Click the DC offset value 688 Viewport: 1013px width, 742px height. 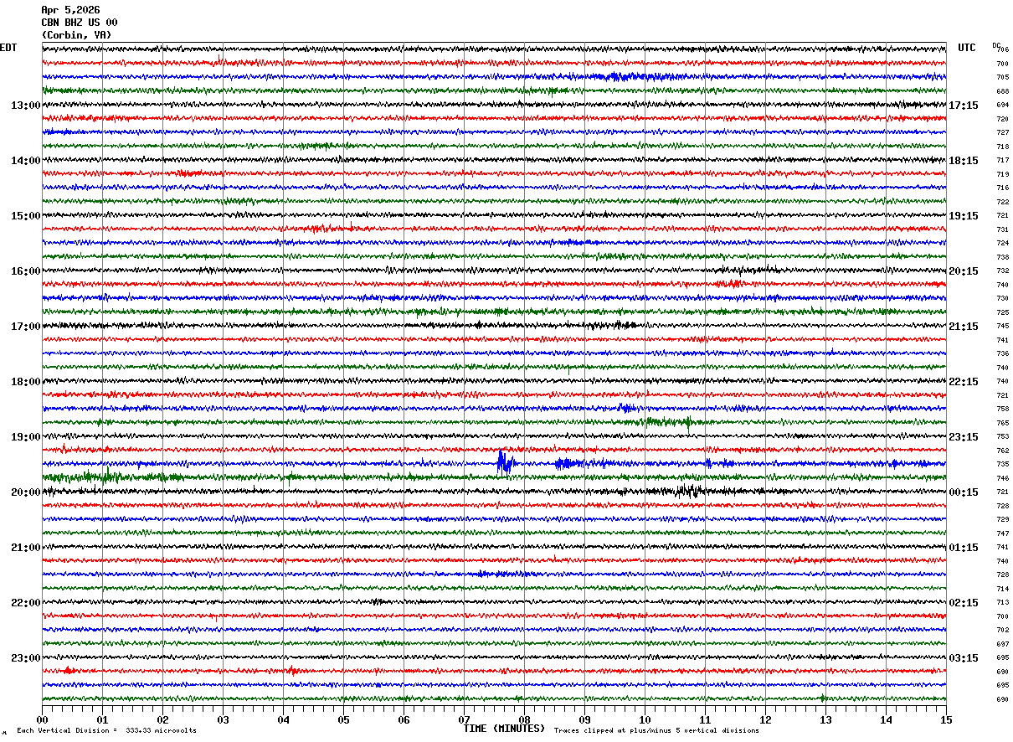pyautogui.click(x=1002, y=91)
